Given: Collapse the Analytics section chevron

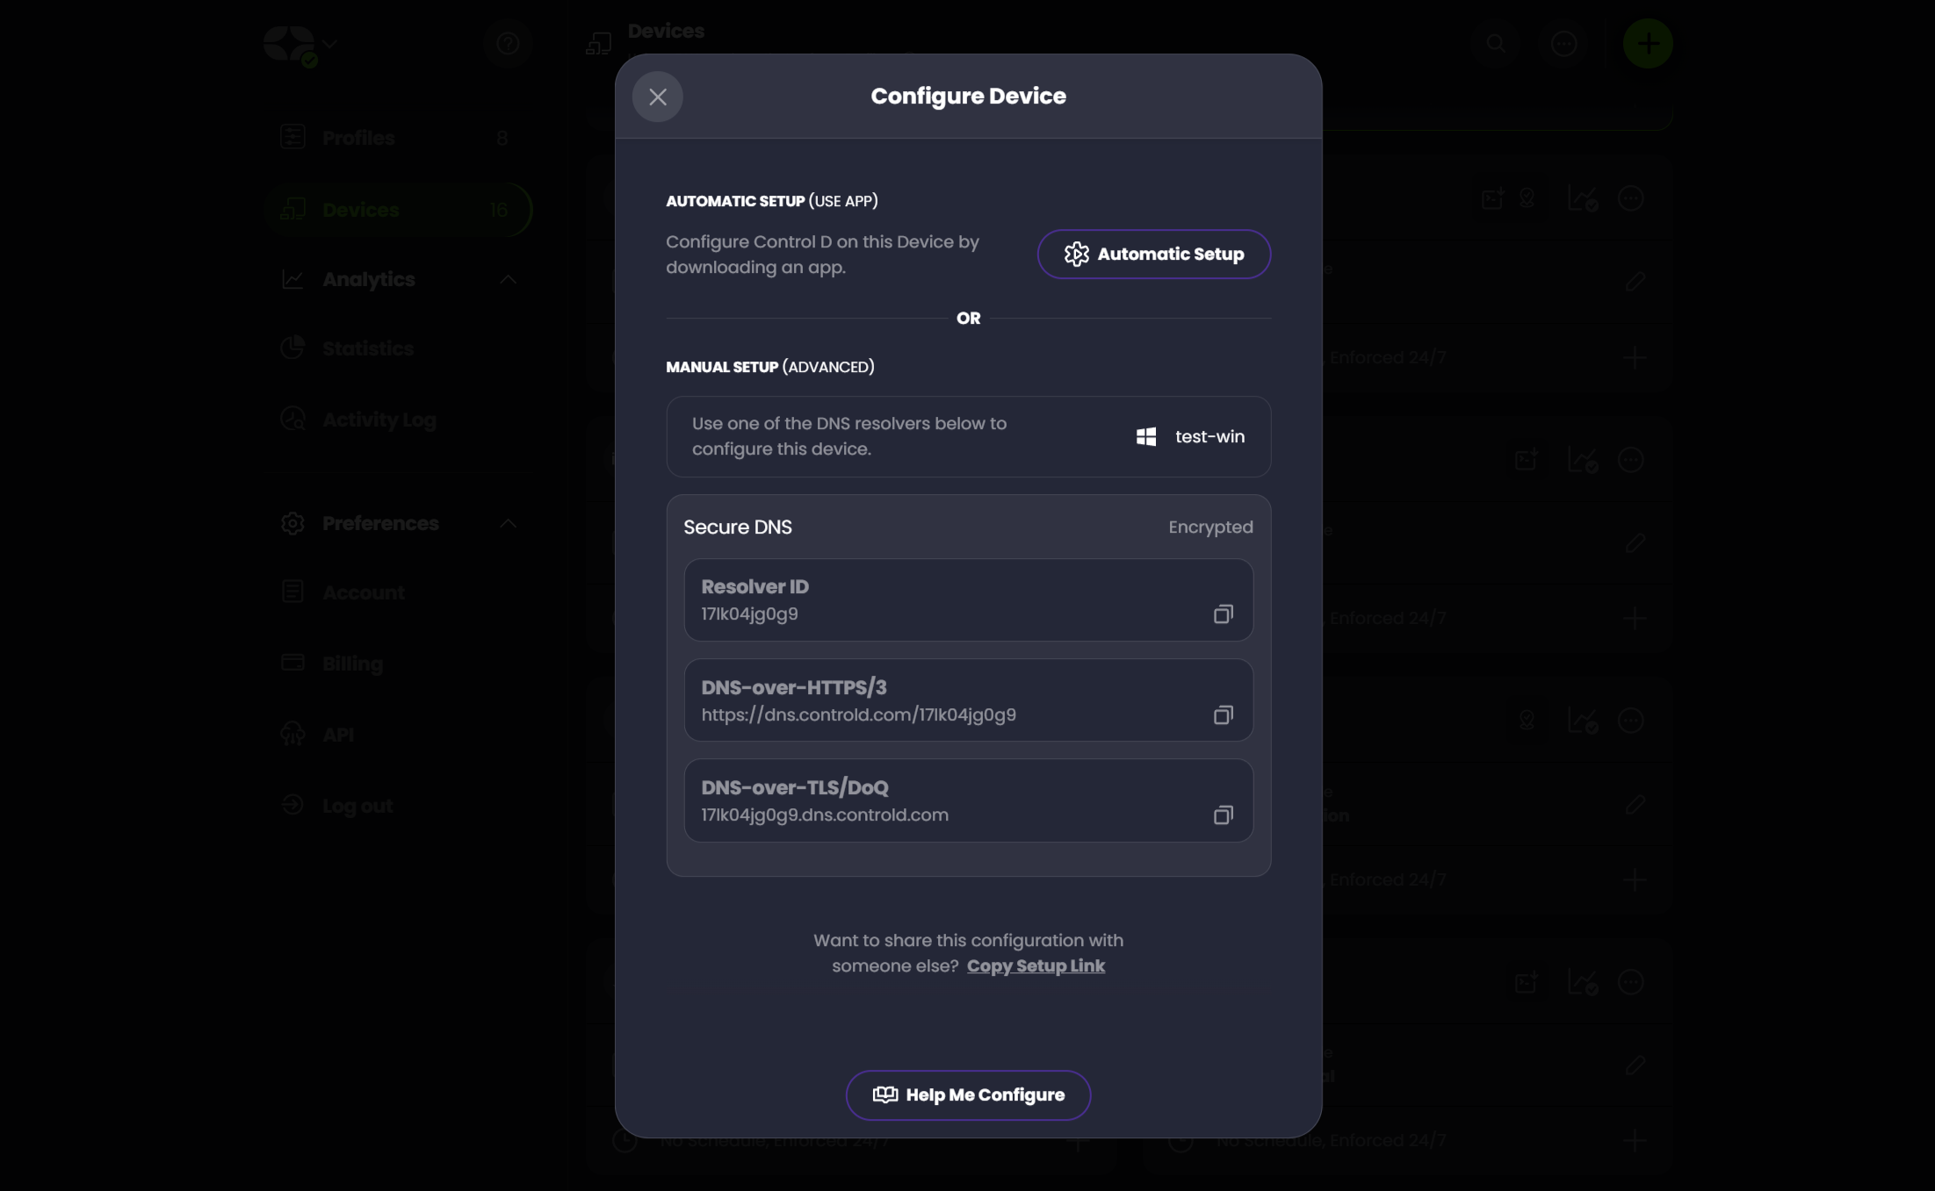Looking at the screenshot, I should [x=508, y=279].
